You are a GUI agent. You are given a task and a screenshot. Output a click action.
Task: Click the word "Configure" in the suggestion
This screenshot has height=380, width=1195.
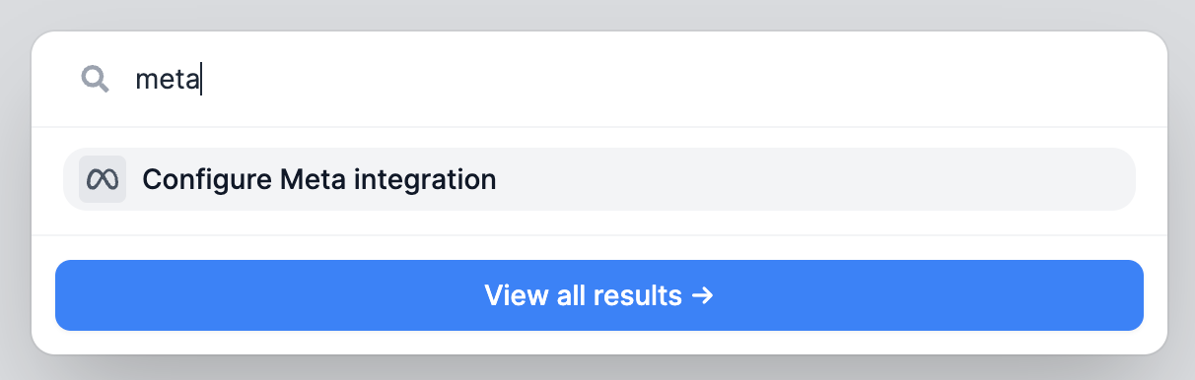coord(207,181)
